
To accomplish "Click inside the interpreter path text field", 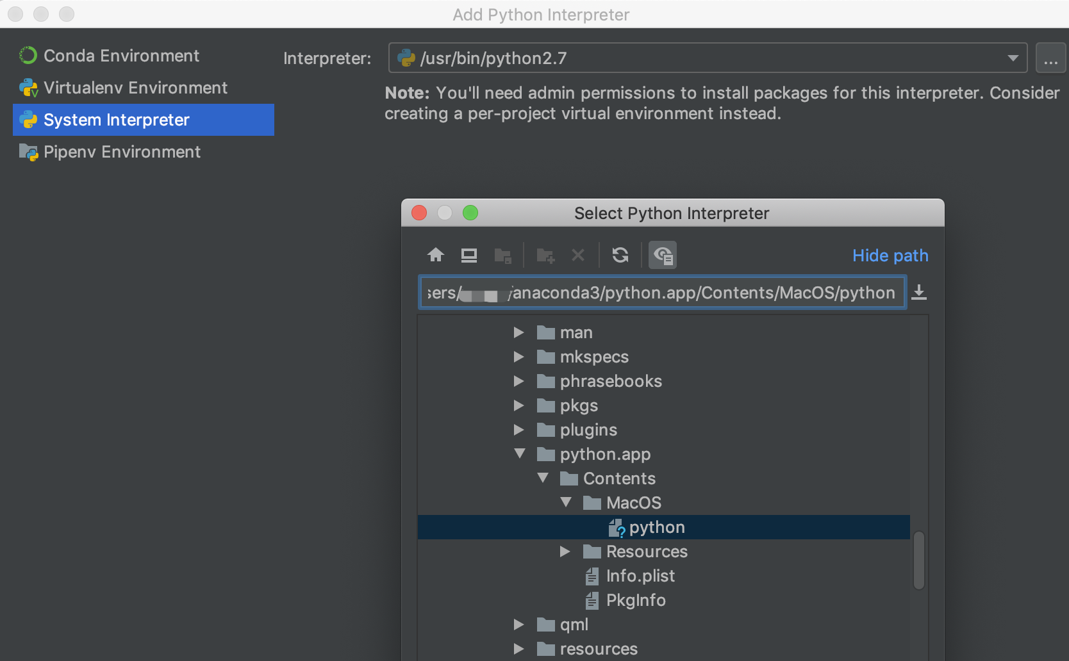I will [662, 293].
